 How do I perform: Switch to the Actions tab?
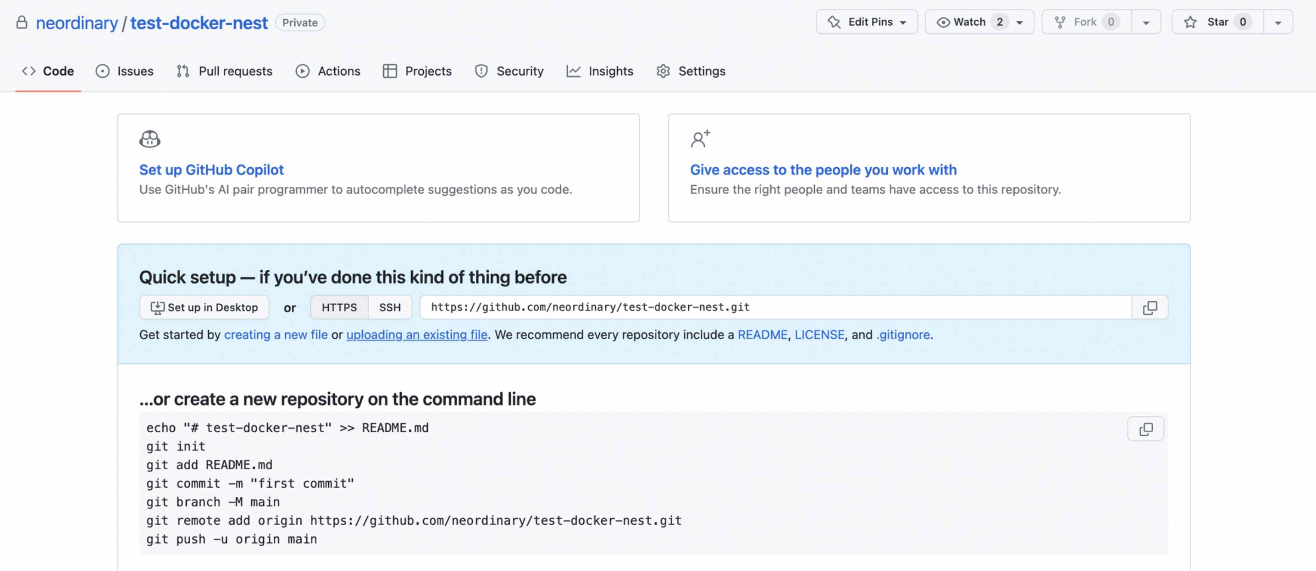pyautogui.click(x=328, y=71)
